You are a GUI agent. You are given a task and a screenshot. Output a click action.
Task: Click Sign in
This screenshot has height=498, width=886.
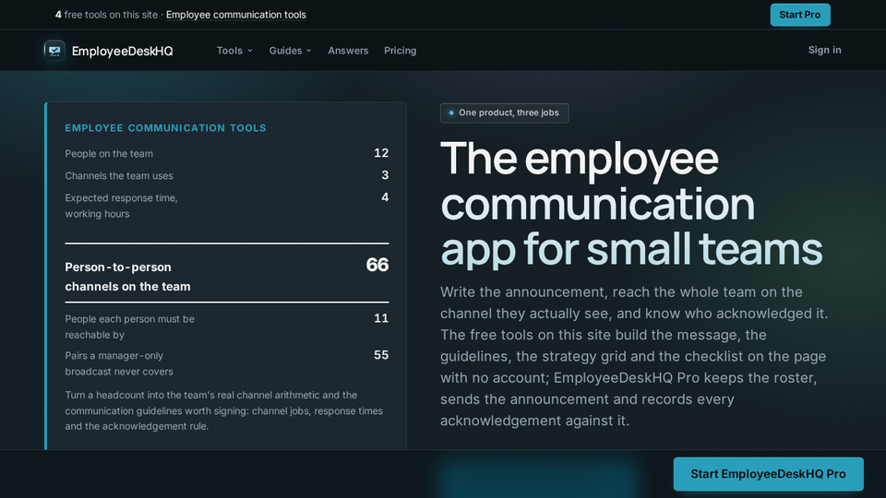824,50
